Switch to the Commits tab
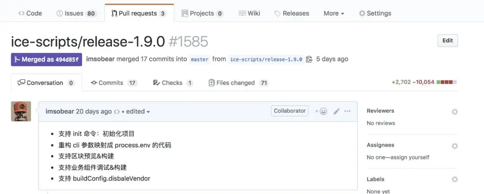The width and height of the screenshot is (484, 194). tap(114, 82)
